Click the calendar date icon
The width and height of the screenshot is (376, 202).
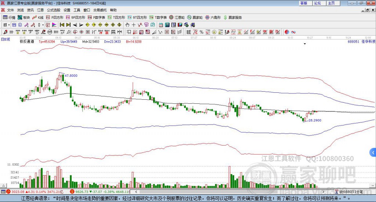click(x=161, y=25)
